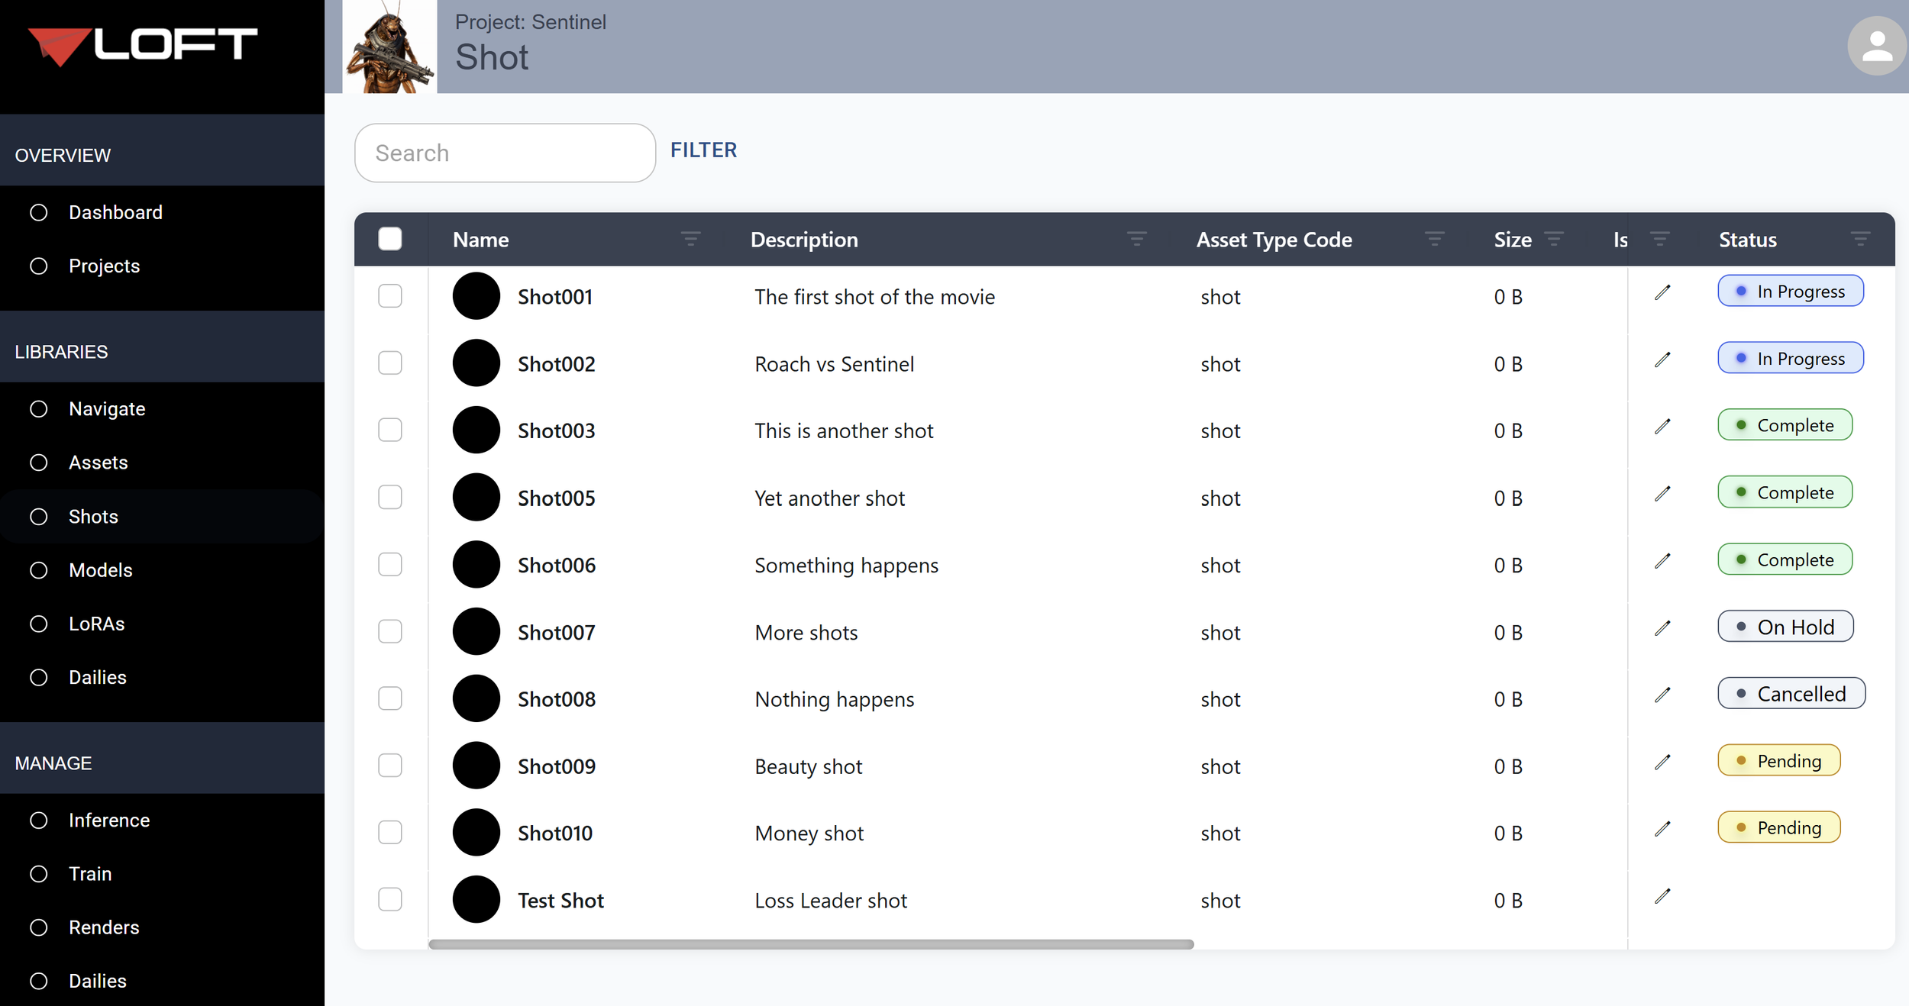Image resolution: width=1909 pixels, height=1006 pixels.
Task: Click the FILTER button
Action: pyautogui.click(x=703, y=150)
